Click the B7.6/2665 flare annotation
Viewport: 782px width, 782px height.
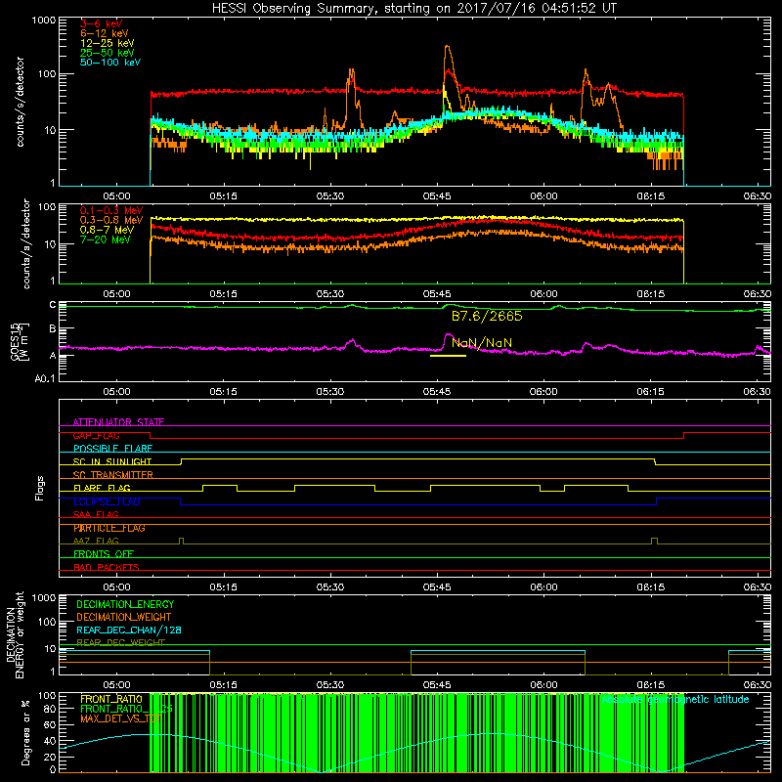pos(487,316)
